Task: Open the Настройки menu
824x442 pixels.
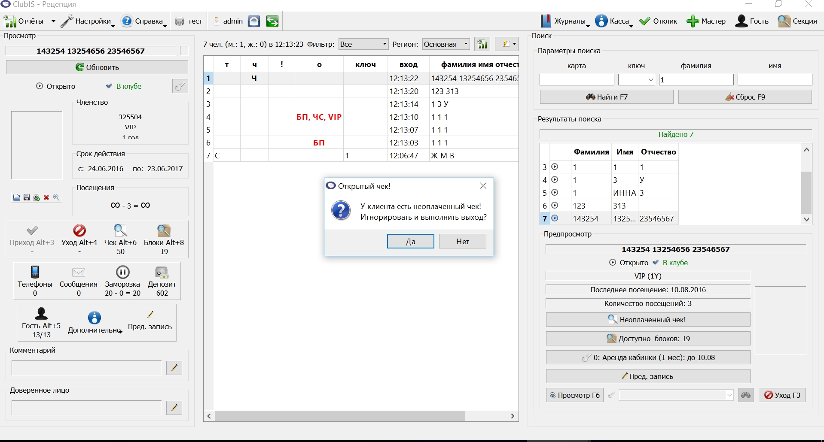Action: pos(87,21)
